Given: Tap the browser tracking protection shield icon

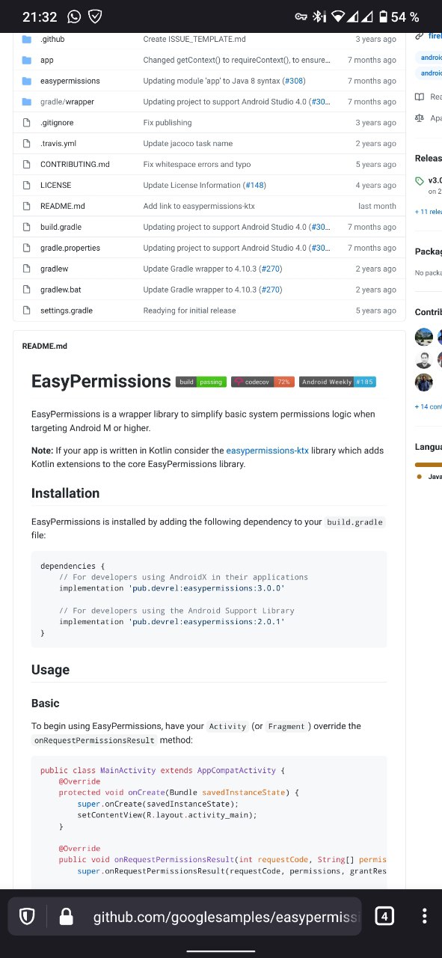Looking at the screenshot, I should (27, 916).
